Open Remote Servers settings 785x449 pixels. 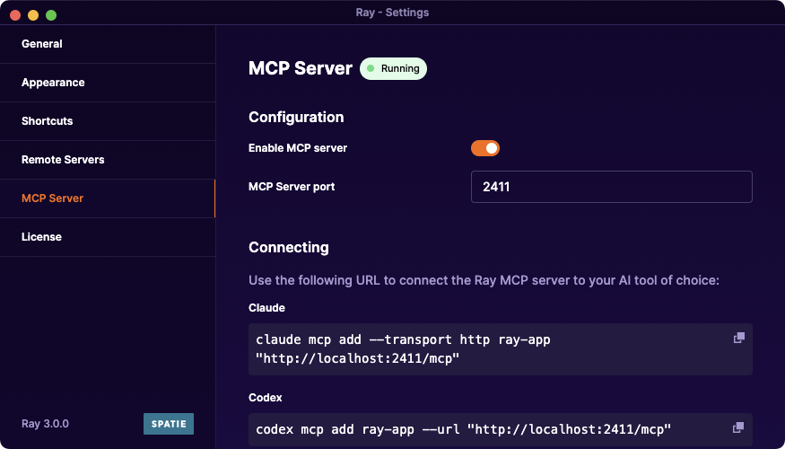108,160
